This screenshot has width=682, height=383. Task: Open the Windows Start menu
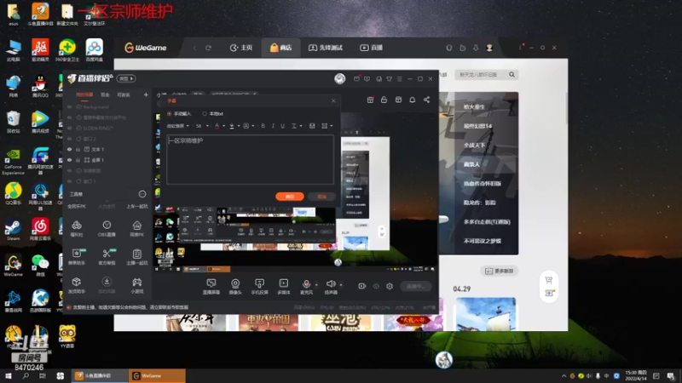pos(9,375)
